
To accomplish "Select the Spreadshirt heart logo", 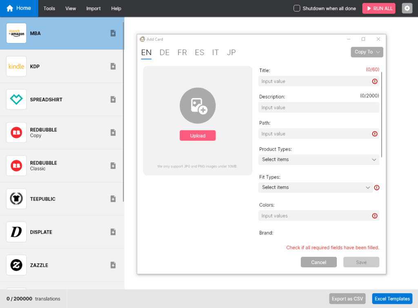I will [16, 99].
